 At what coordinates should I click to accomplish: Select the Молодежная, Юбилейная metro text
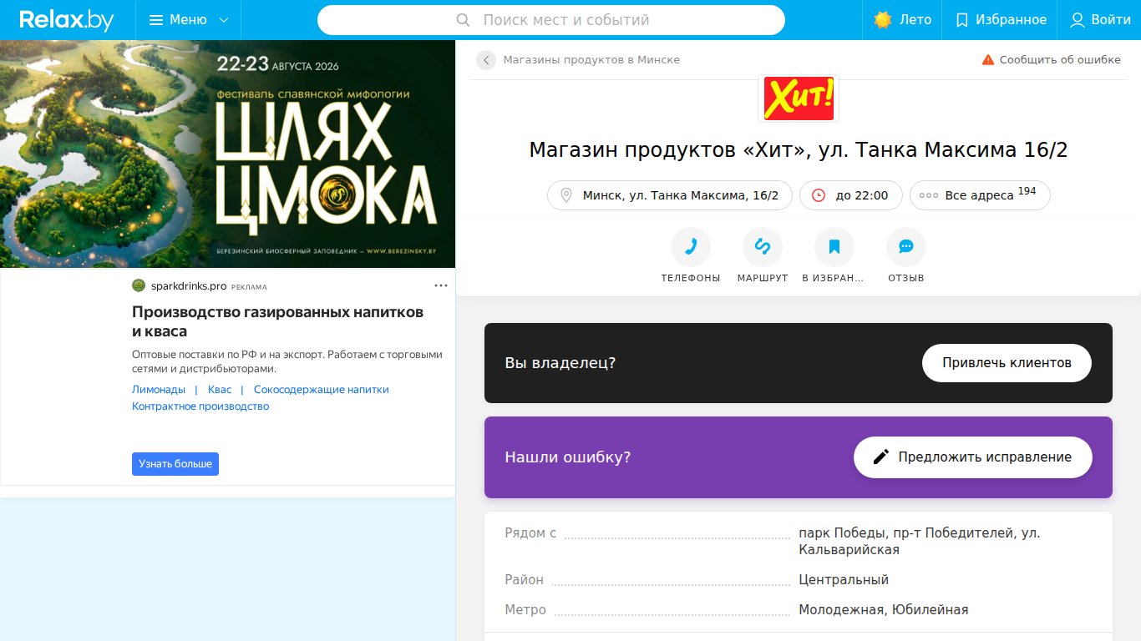(884, 610)
